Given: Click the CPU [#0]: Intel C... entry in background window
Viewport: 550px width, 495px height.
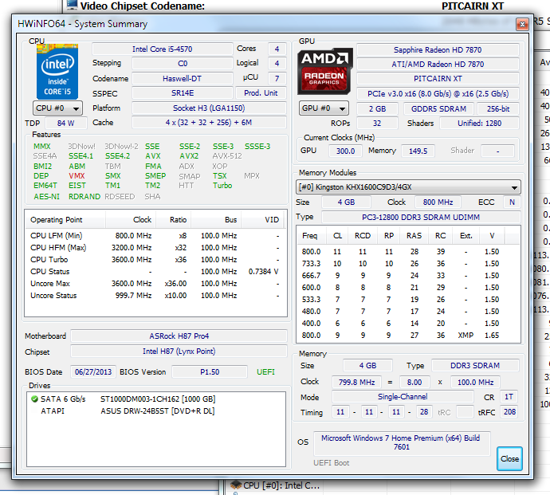Looking at the screenshot, I should point(281,485).
